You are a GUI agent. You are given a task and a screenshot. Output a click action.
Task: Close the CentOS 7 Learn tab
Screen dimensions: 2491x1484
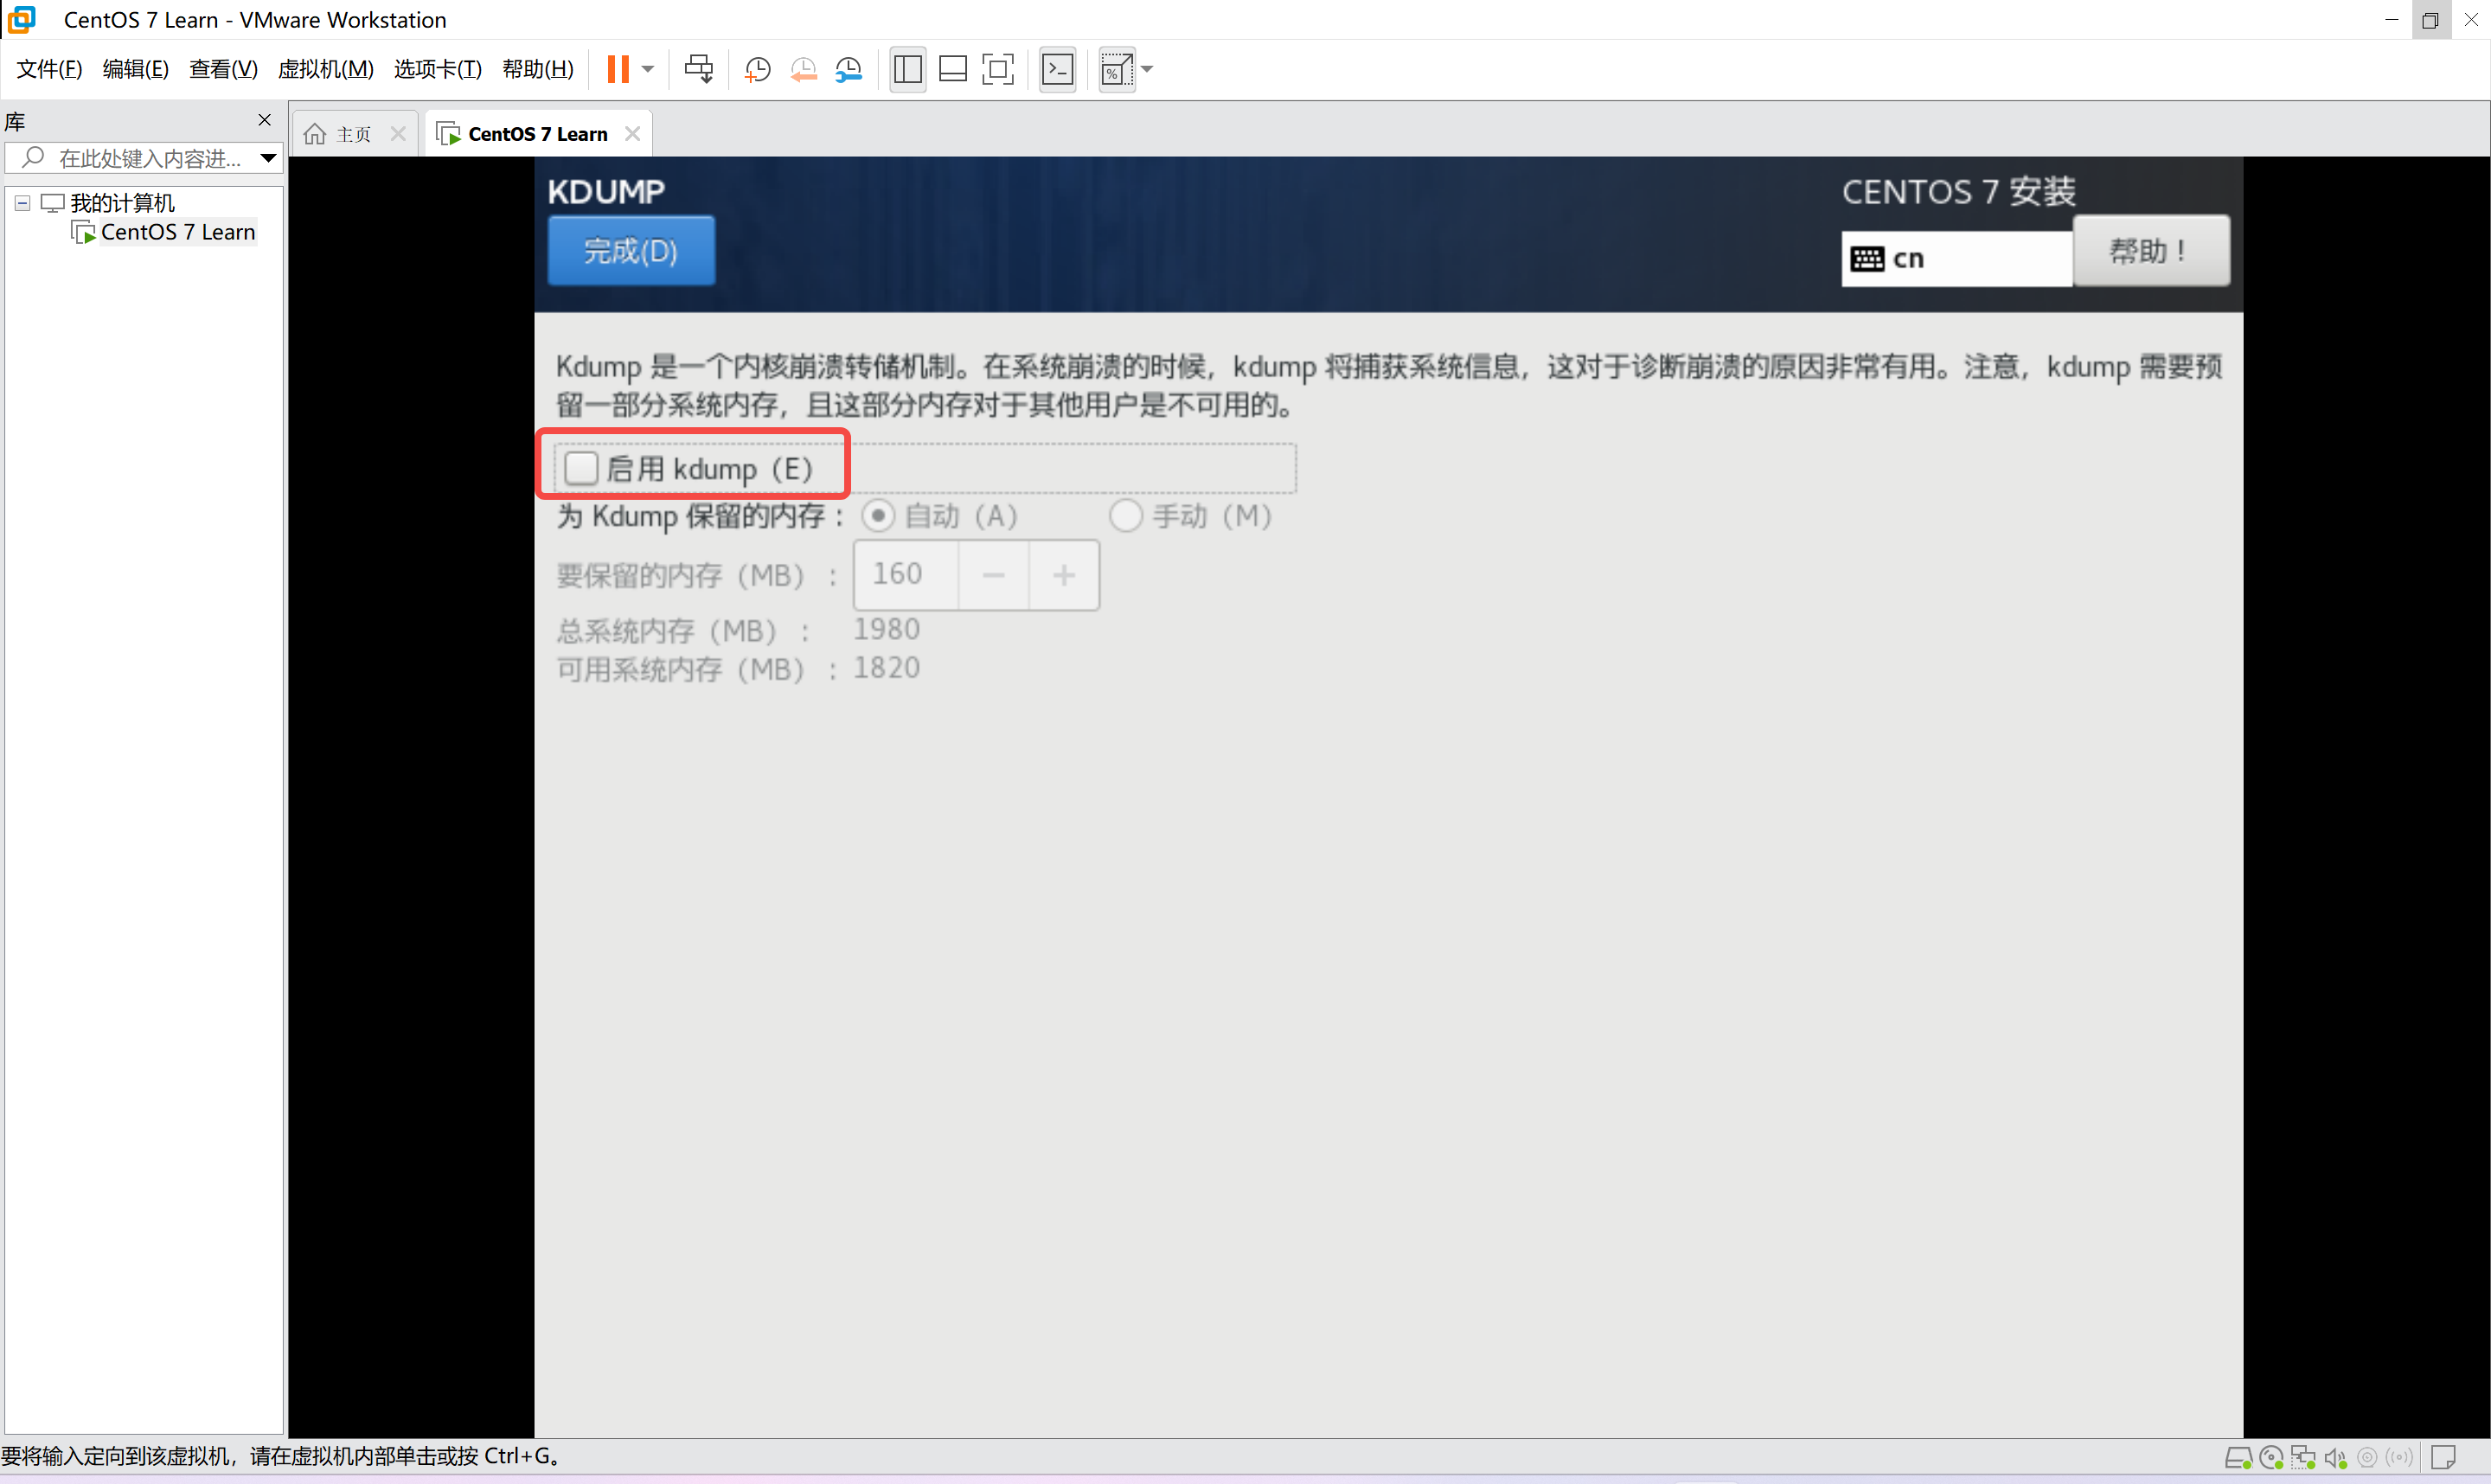[632, 134]
